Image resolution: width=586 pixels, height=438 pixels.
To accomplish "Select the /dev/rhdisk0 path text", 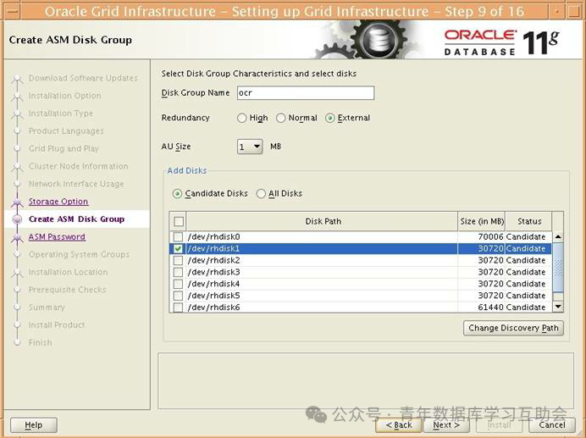I will [213, 236].
